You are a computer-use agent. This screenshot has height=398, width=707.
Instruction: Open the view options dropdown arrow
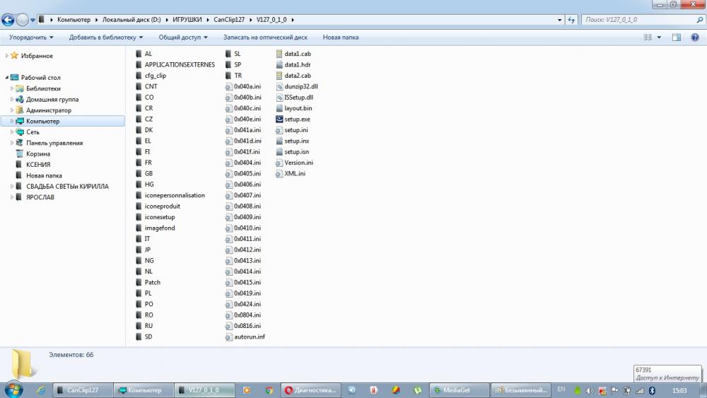659,37
